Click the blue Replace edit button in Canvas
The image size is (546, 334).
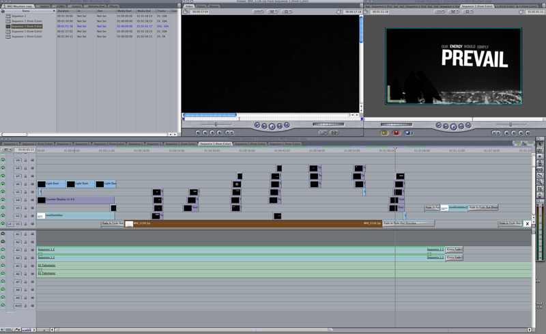coord(408,133)
